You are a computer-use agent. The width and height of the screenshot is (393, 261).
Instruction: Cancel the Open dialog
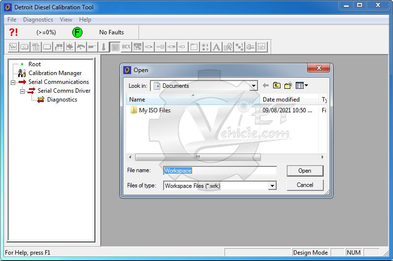[x=305, y=185]
